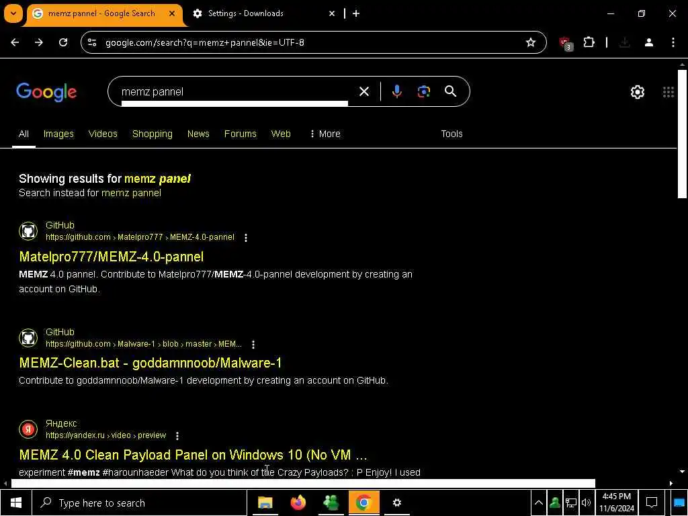Image resolution: width=688 pixels, height=516 pixels.
Task: Click the Google search text box
Action: (234, 91)
